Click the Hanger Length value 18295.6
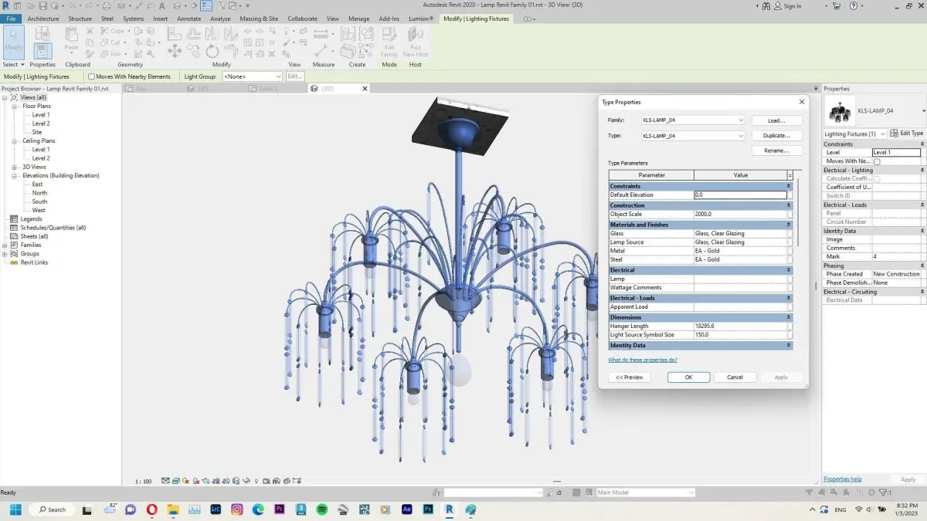927x521 pixels. (x=740, y=326)
